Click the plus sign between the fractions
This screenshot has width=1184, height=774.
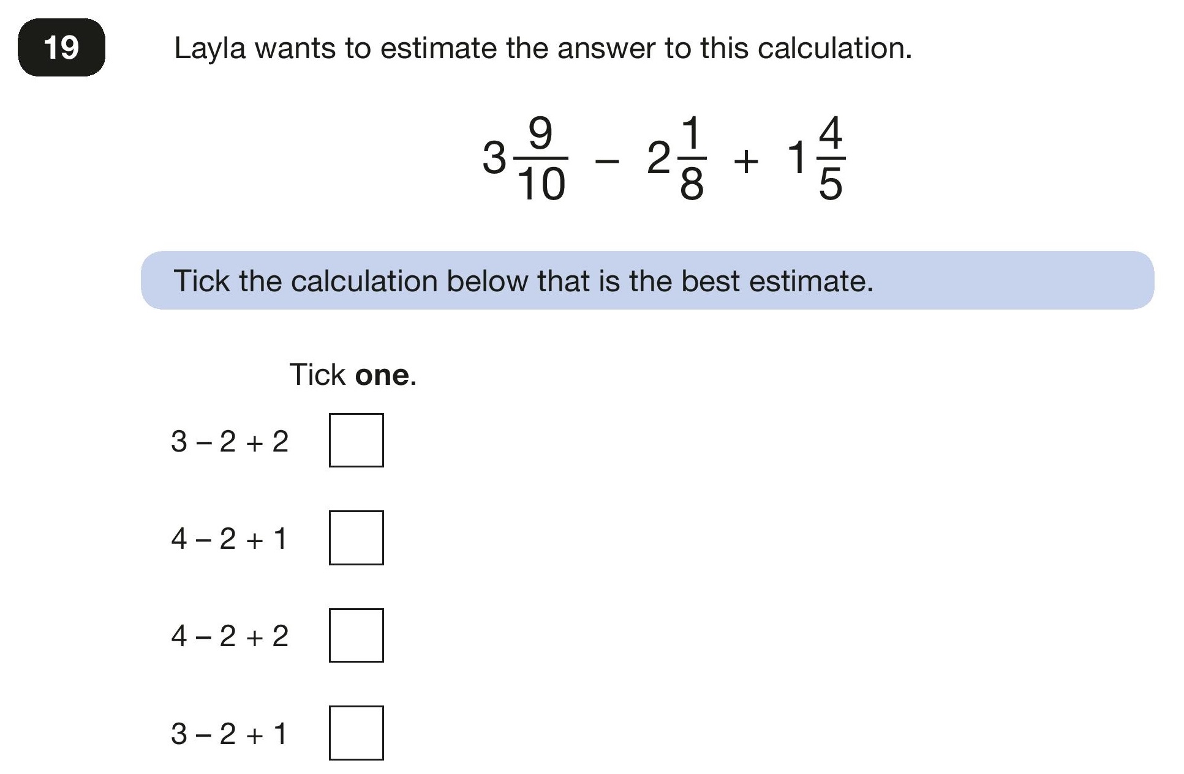point(746,162)
